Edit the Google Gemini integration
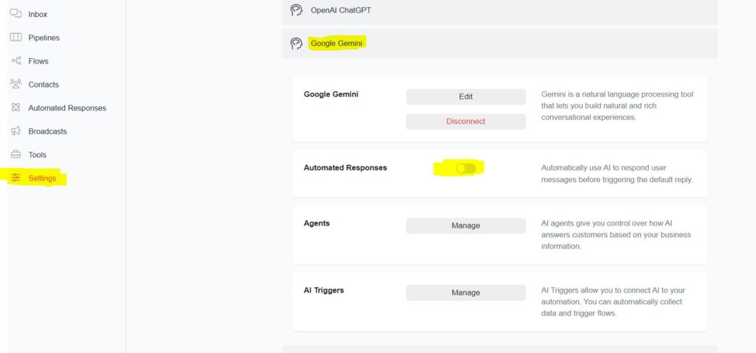 point(466,97)
